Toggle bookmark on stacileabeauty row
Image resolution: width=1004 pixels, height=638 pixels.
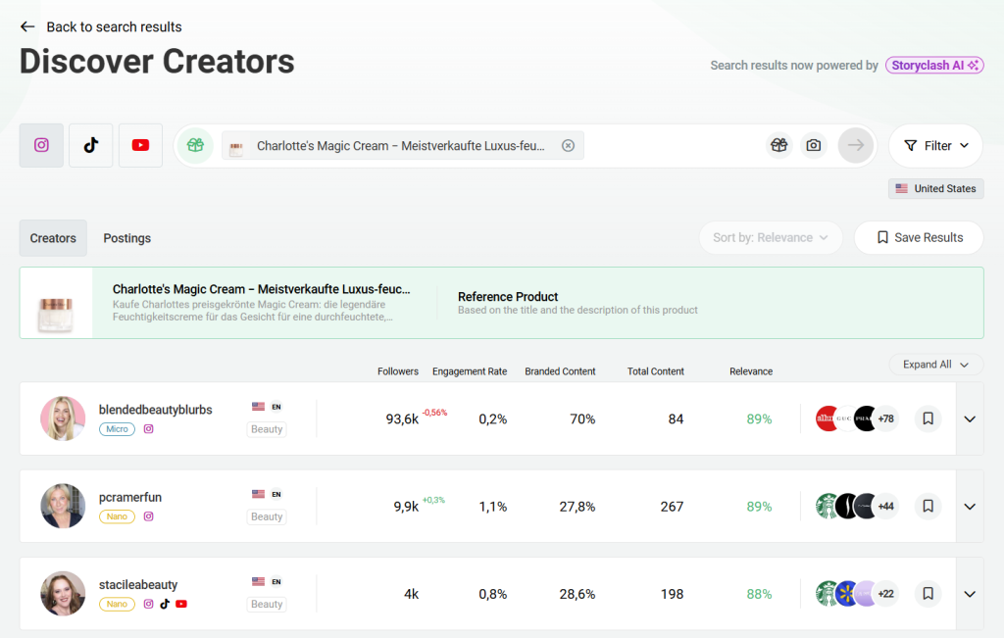pyautogui.click(x=928, y=593)
